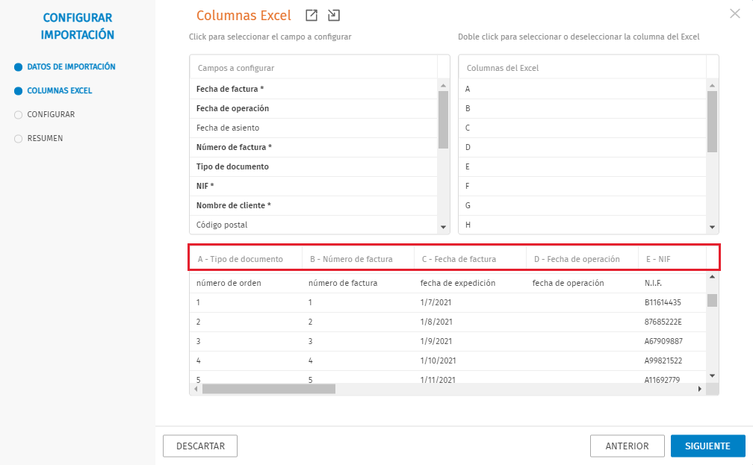Click the Campos a configurar list header
Screen dimensions: 753x465
coord(314,68)
